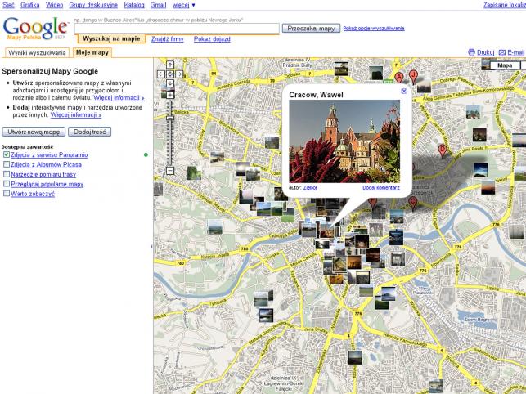Open first Więcej informacji link under Utwórz

click(x=119, y=97)
